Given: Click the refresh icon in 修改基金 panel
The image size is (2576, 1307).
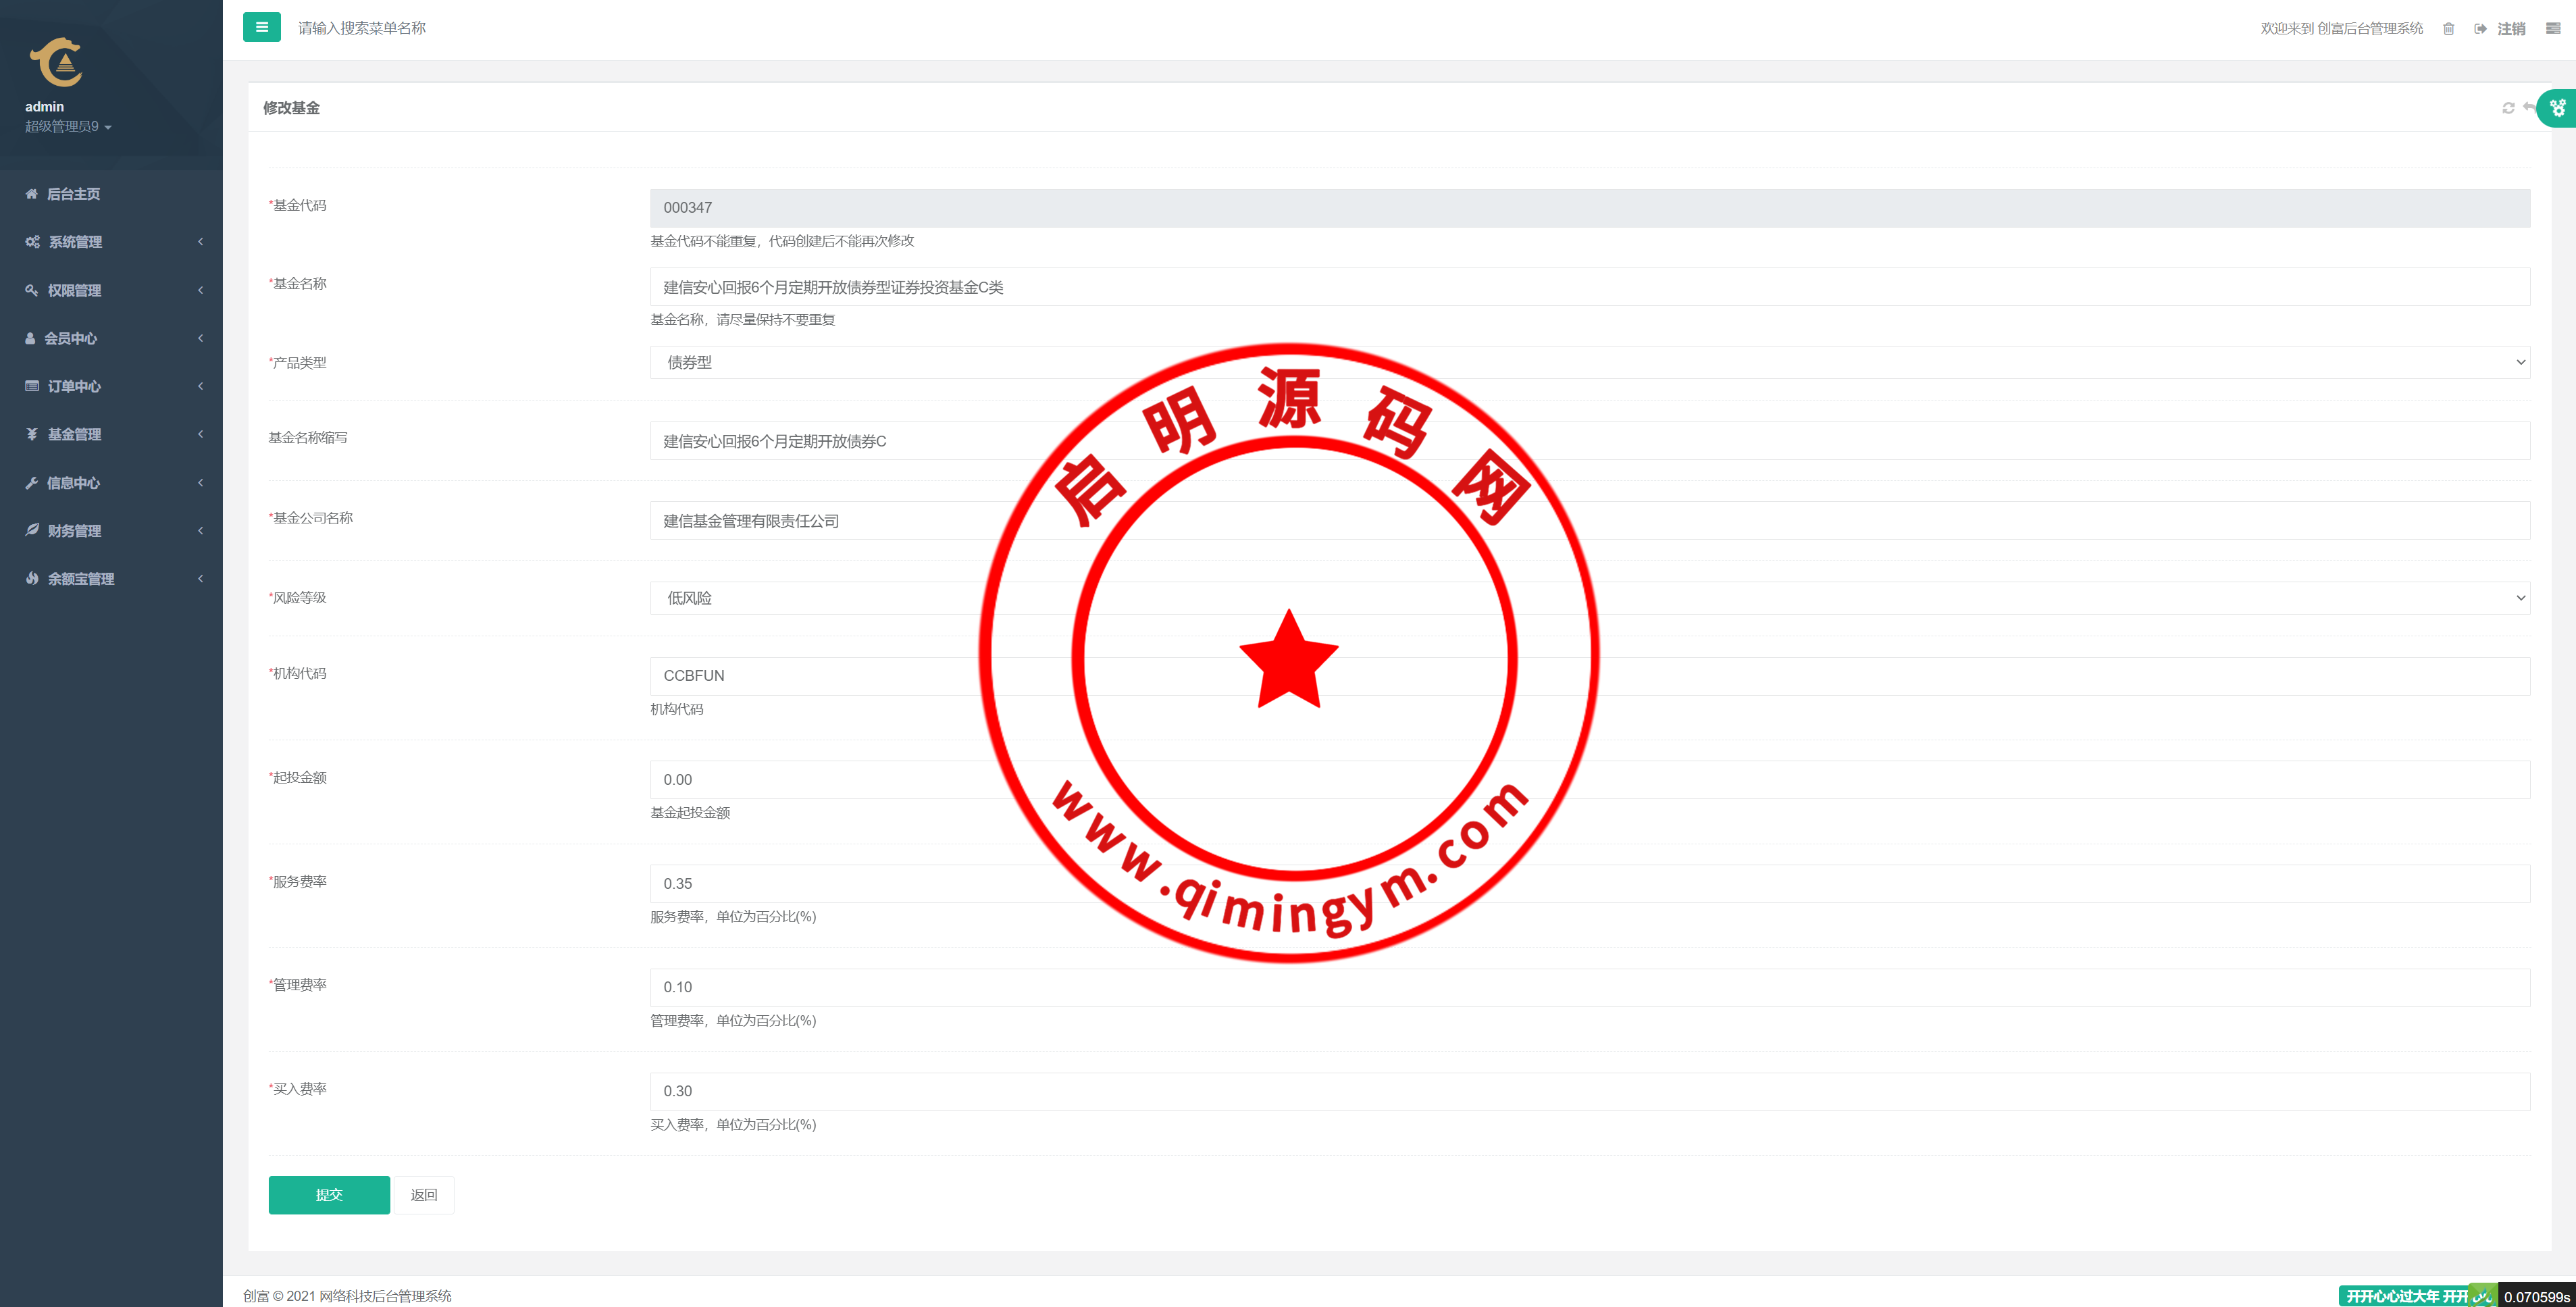Looking at the screenshot, I should pos(2508,108).
